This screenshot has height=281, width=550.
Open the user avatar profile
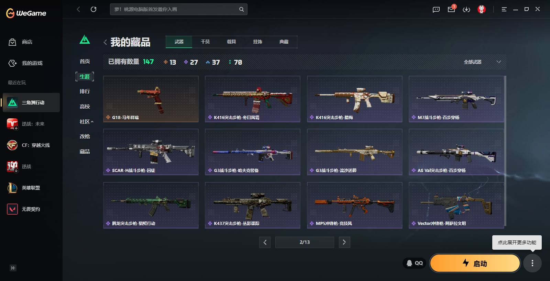(x=482, y=9)
